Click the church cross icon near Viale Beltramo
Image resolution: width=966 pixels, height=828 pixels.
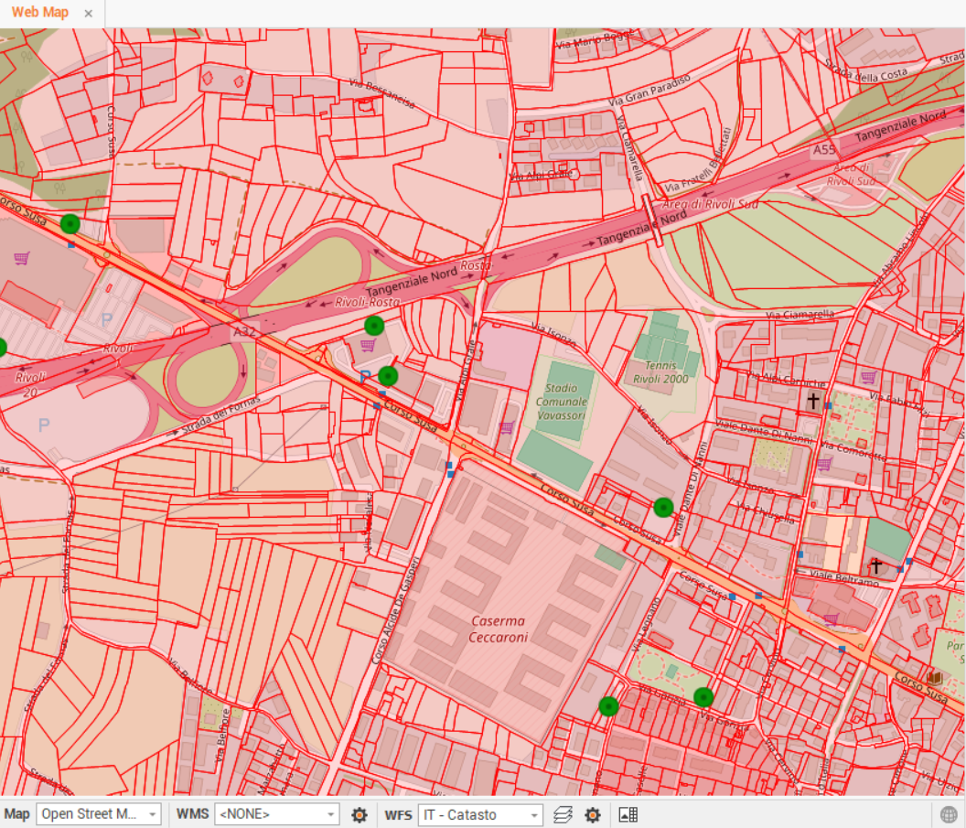point(875,565)
